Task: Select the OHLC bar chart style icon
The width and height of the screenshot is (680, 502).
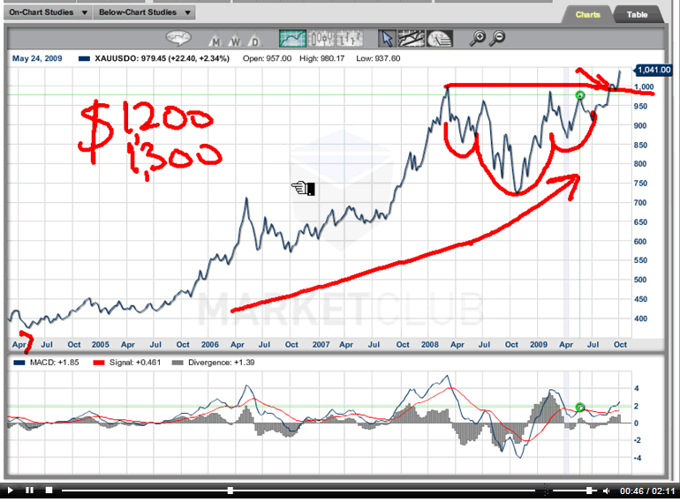Action: coord(349,39)
